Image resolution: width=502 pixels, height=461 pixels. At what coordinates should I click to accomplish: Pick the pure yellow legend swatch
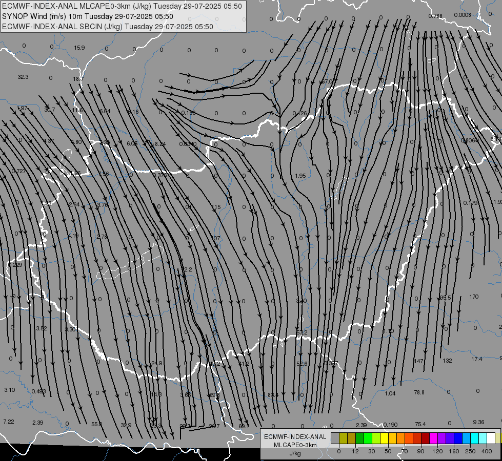(x=384, y=438)
